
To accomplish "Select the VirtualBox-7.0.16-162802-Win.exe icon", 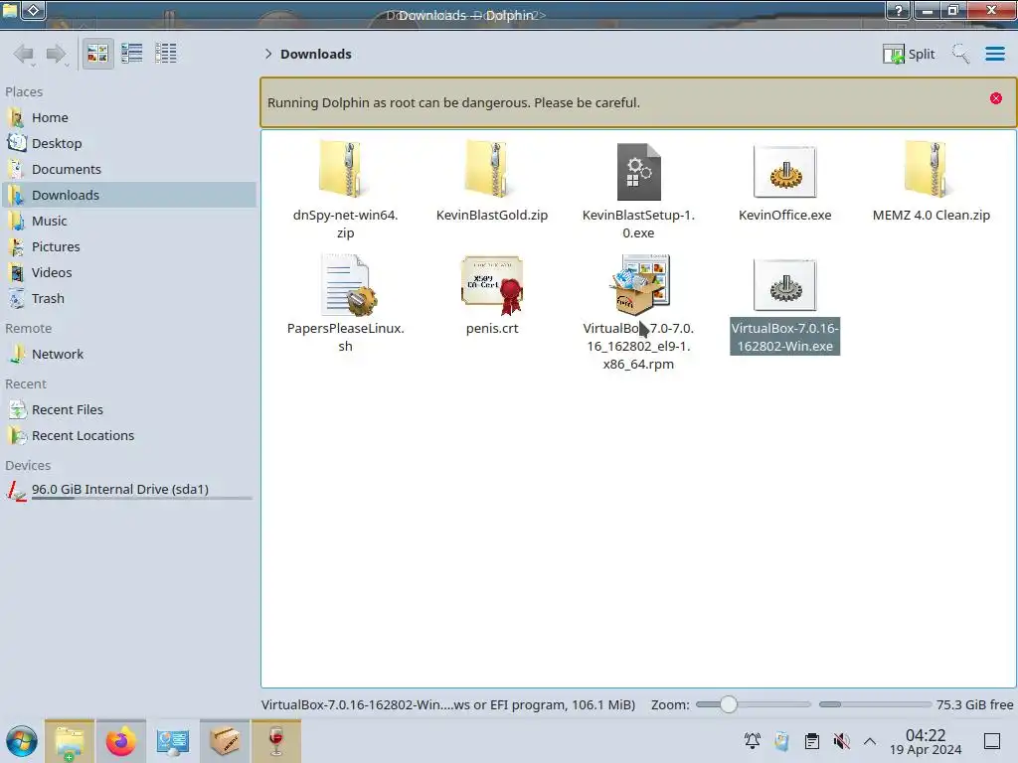I will (785, 285).
